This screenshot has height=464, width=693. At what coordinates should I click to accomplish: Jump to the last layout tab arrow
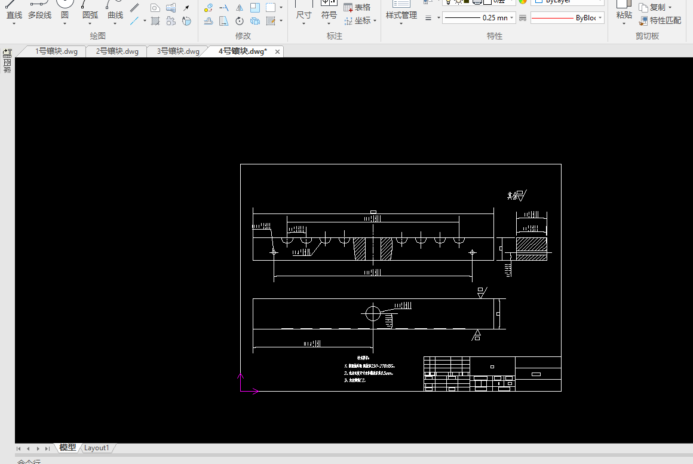tap(47, 448)
